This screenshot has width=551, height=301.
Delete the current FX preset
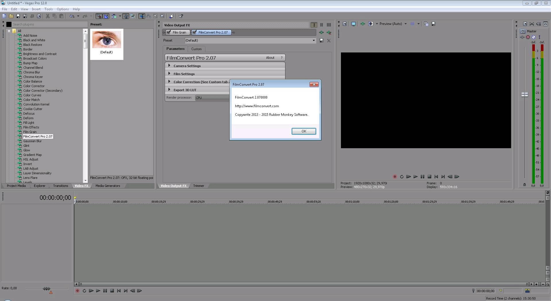329,41
